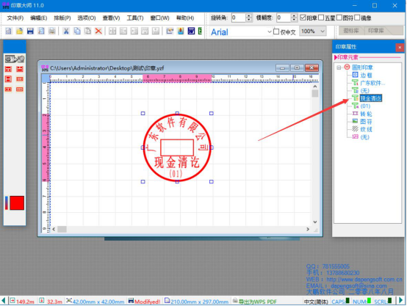407x306 pixels.
Task: Select the bottom-right red layout icon in tool palette
Action: point(20,90)
